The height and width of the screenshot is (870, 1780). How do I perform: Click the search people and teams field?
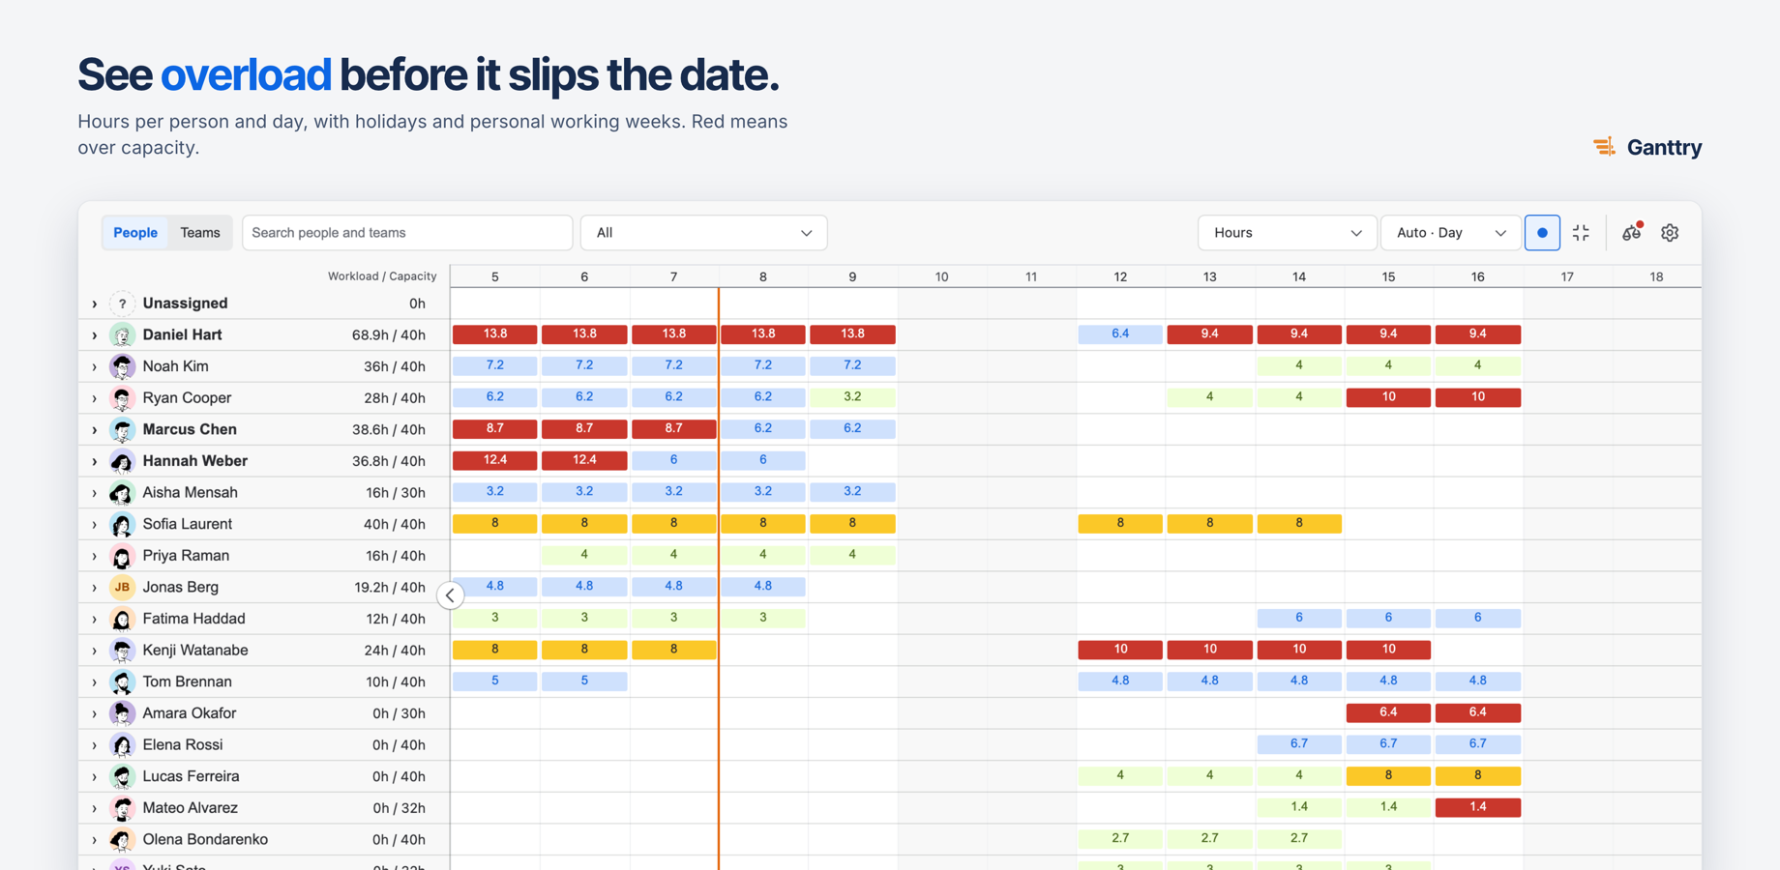click(407, 233)
